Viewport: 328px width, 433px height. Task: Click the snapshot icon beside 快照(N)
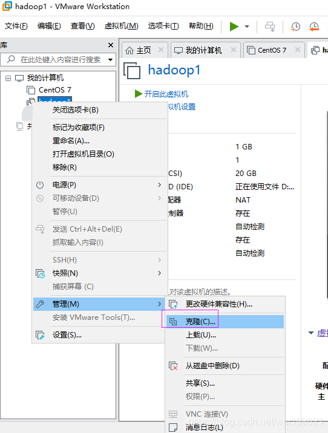coord(41,274)
